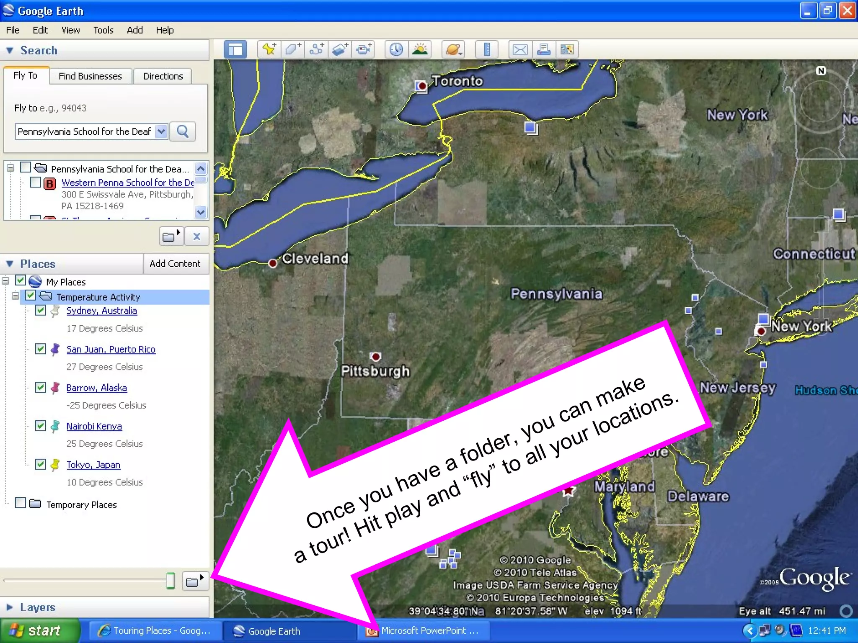View in Google Maps icon
The width and height of the screenshot is (858, 643).
coord(567,49)
